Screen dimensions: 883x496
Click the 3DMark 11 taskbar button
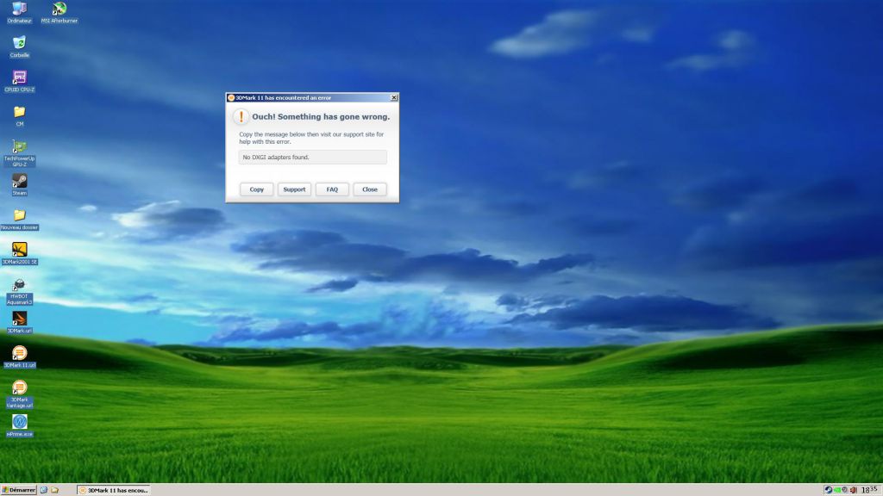pyautogui.click(x=114, y=490)
